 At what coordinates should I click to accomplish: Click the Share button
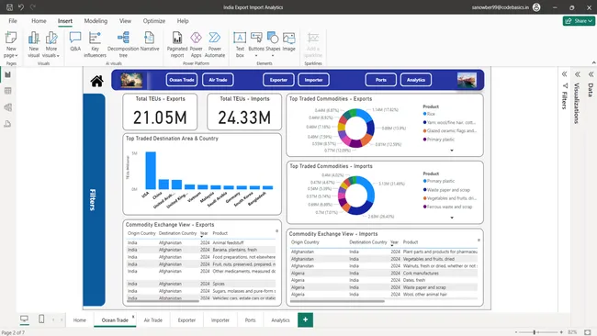579,21
